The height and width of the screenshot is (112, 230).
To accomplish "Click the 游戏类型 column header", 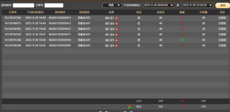I will [x=84, y=12].
